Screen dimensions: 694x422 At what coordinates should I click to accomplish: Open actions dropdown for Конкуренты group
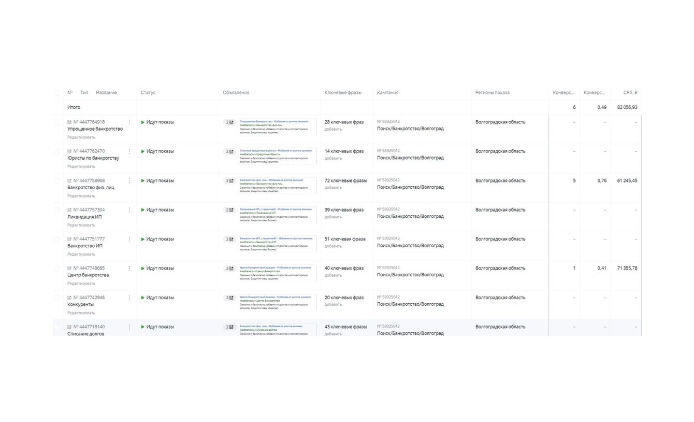click(129, 298)
